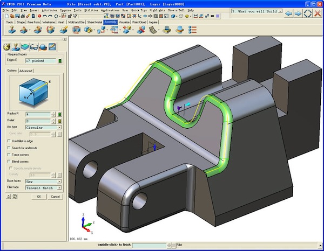Viewport: 324px width, 251px height.
Task: Open the Utilities menu
Action: click(91, 10)
